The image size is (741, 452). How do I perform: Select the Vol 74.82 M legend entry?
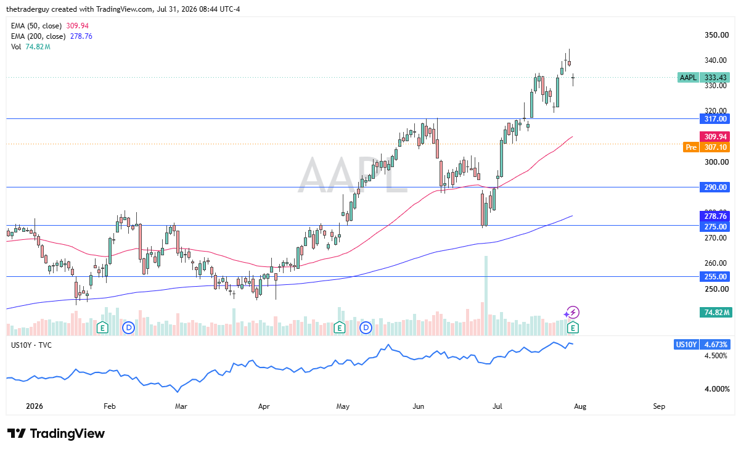[30, 47]
